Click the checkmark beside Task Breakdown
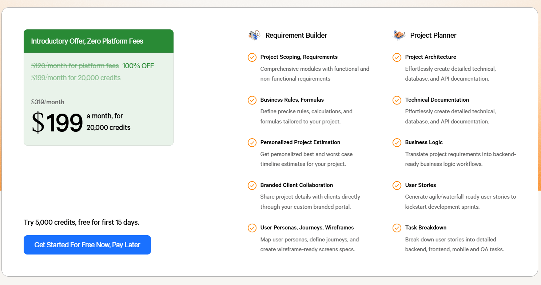The height and width of the screenshot is (285, 541). (397, 228)
